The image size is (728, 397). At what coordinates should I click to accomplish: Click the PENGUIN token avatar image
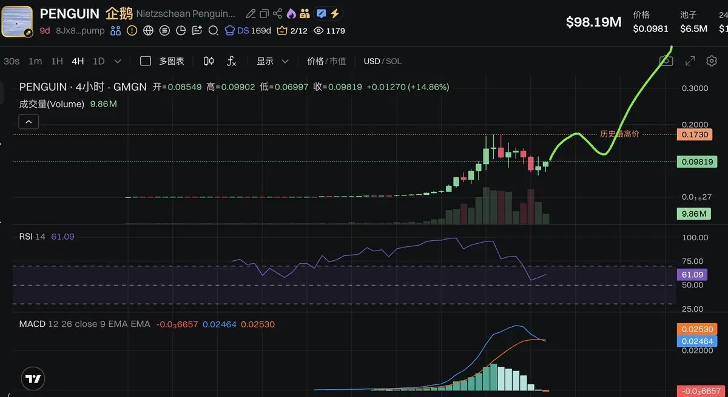tap(17, 21)
